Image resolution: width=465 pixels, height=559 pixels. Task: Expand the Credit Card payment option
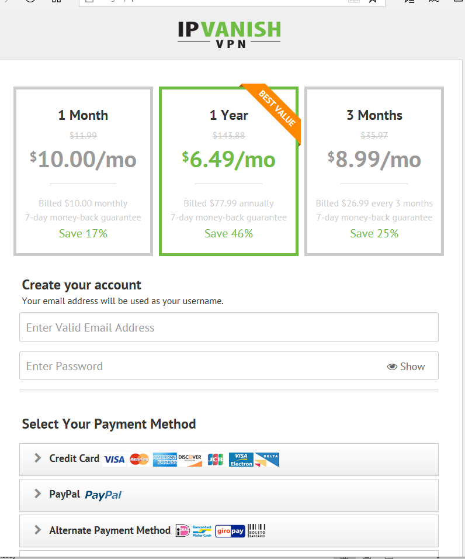tap(229, 460)
